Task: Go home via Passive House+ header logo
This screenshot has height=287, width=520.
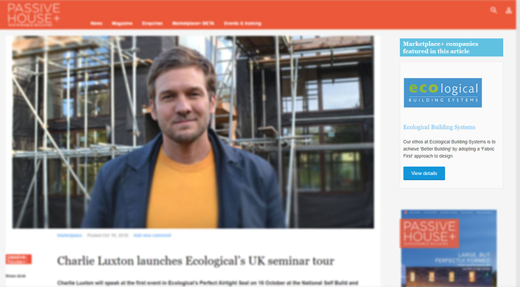Action: 33,15
